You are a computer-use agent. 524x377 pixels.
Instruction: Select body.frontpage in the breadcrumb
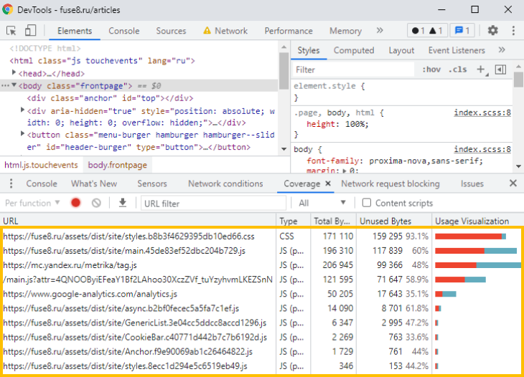coord(117,165)
